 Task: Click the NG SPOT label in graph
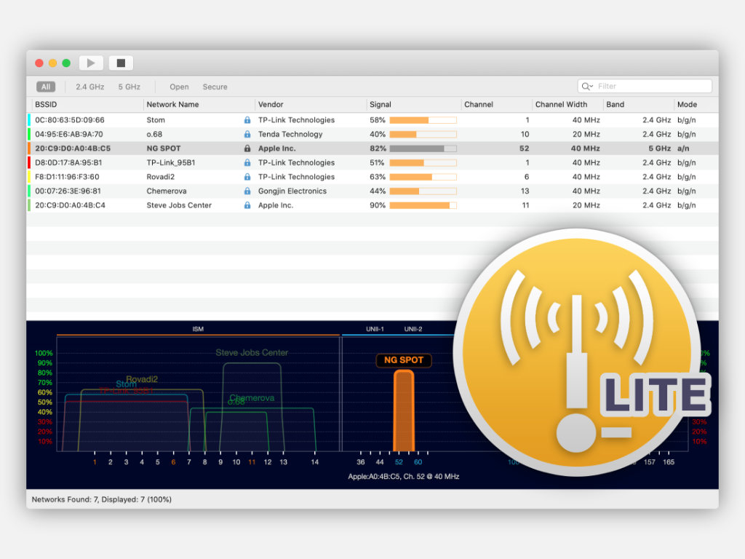pyautogui.click(x=403, y=360)
